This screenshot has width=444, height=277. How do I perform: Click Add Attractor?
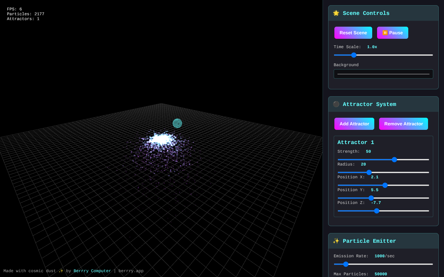coord(354,124)
